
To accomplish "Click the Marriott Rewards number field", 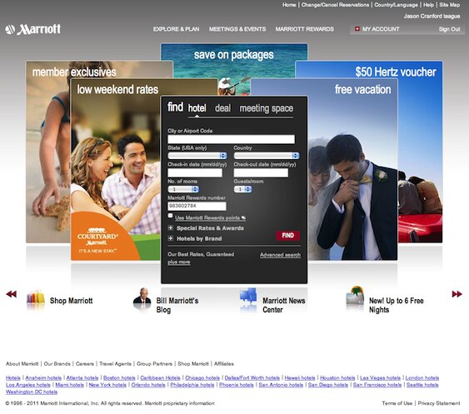I will point(197,206).
